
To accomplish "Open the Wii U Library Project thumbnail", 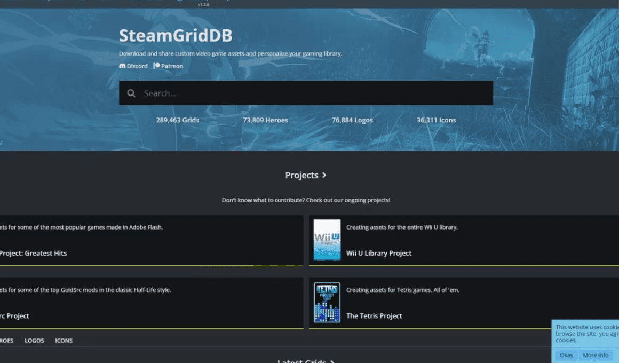I will click(327, 240).
